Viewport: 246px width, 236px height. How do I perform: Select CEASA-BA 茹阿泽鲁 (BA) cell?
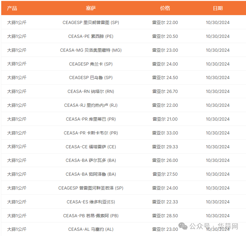coord(91,174)
